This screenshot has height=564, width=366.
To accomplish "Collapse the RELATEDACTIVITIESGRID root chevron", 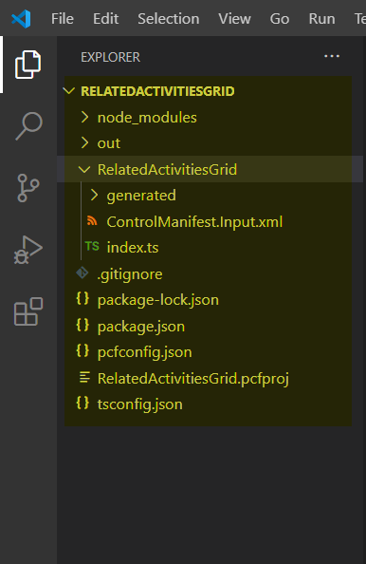I will tap(68, 90).
